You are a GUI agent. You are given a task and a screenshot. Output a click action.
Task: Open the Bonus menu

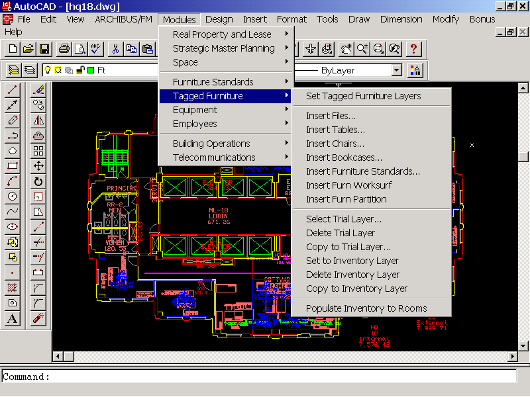(482, 19)
